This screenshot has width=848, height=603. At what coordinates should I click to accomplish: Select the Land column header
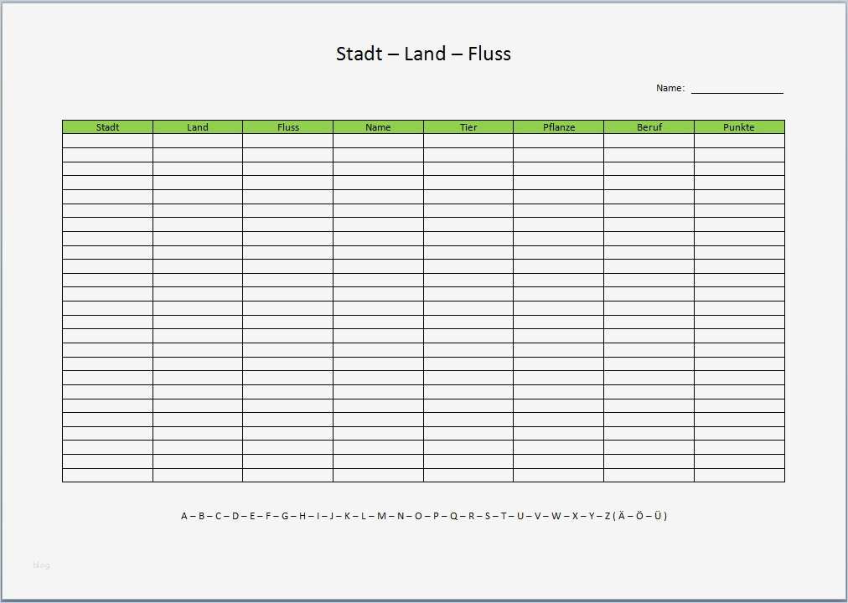(198, 127)
